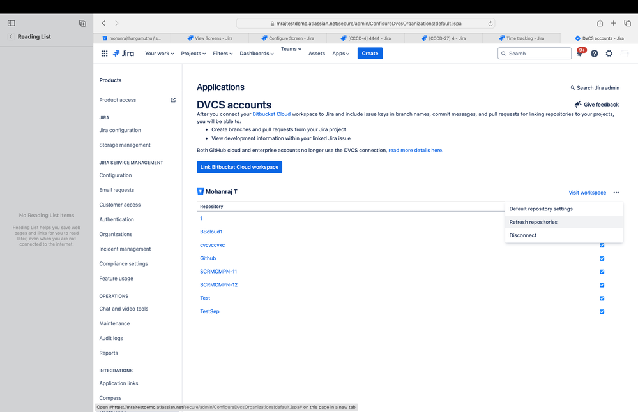The image size is (638, 412).
Task: Open the ellipsis menu for Mohanraj T workspace
Action: click(616, 192)
